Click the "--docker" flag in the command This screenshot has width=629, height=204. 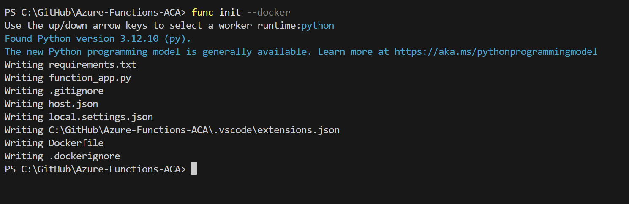click(268, 13)
